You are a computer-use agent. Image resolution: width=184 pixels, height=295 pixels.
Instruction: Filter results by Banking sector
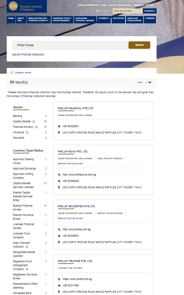18,116
